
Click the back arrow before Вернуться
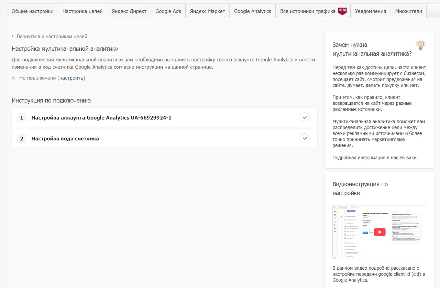click(13, 36)
